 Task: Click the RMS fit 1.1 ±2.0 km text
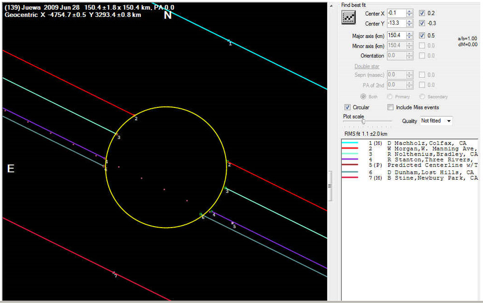(366, 134)
